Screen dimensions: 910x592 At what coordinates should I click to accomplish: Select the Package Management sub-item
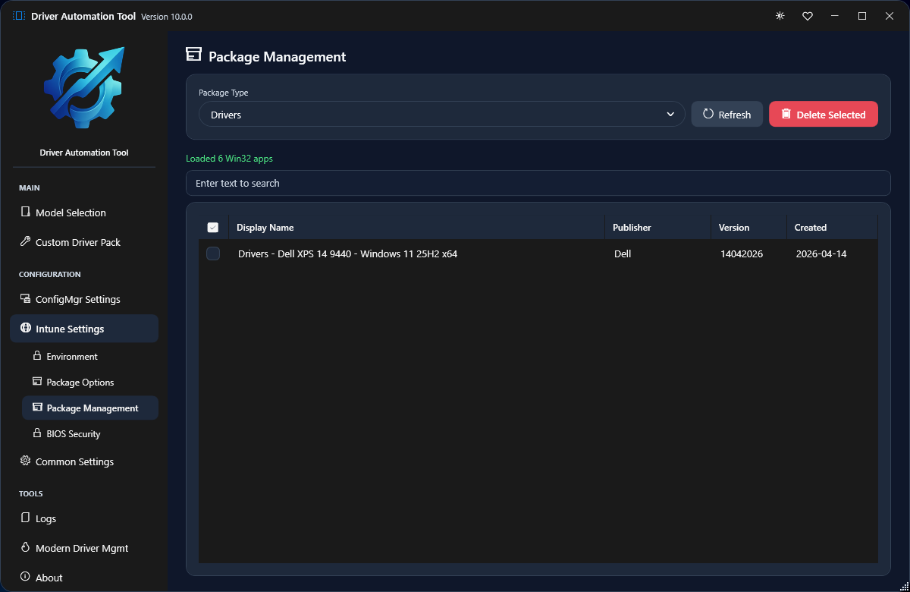click(x=90, y=408)
